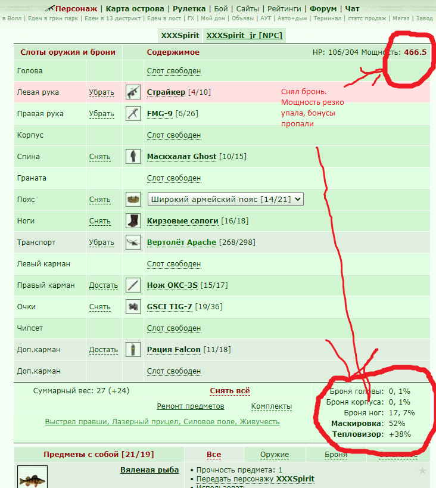Click 'Едем в 13 дистрикт' shortcut
The image size is (436, 488).
point(113,18)
